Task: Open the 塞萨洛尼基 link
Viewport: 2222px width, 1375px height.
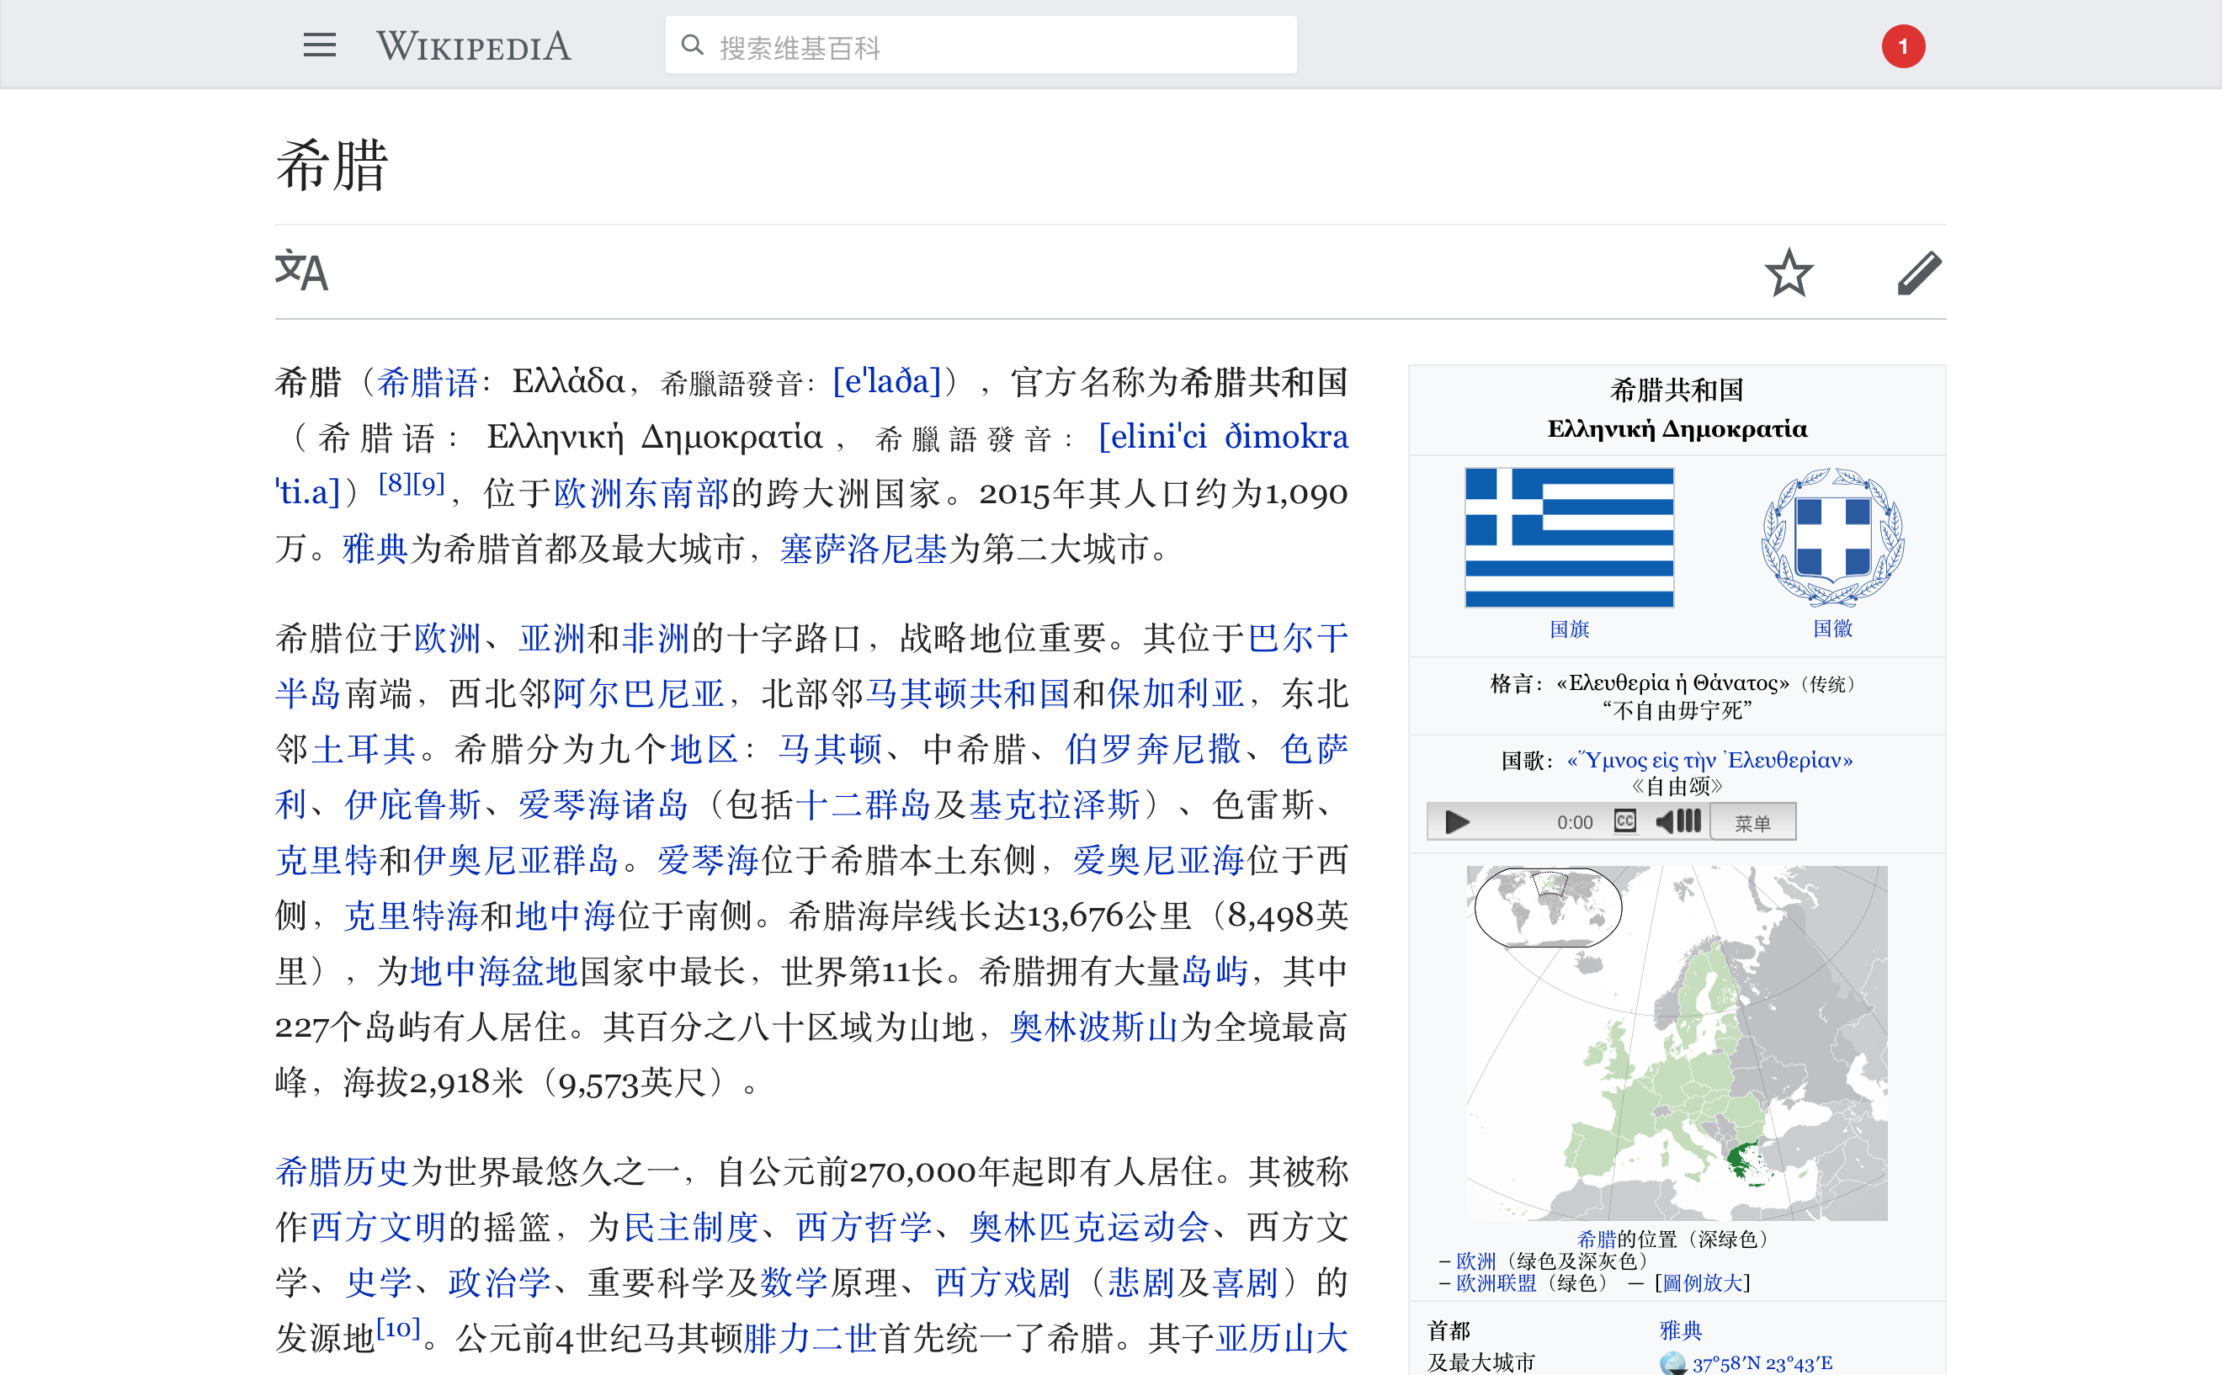Action: (864, 549)
